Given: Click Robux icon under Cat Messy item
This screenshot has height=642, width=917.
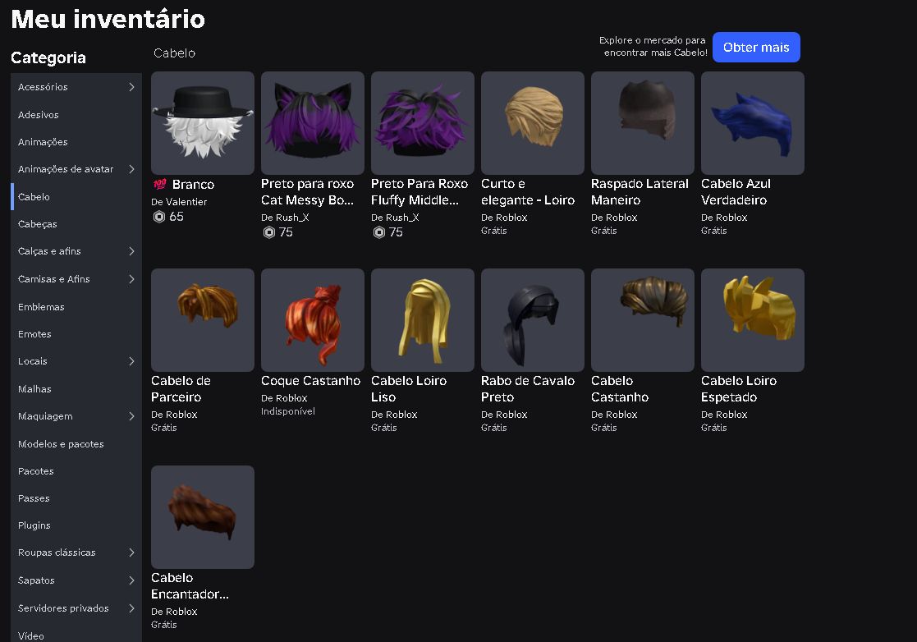Looking at the screenshot, I should click(x=268, y=232).
